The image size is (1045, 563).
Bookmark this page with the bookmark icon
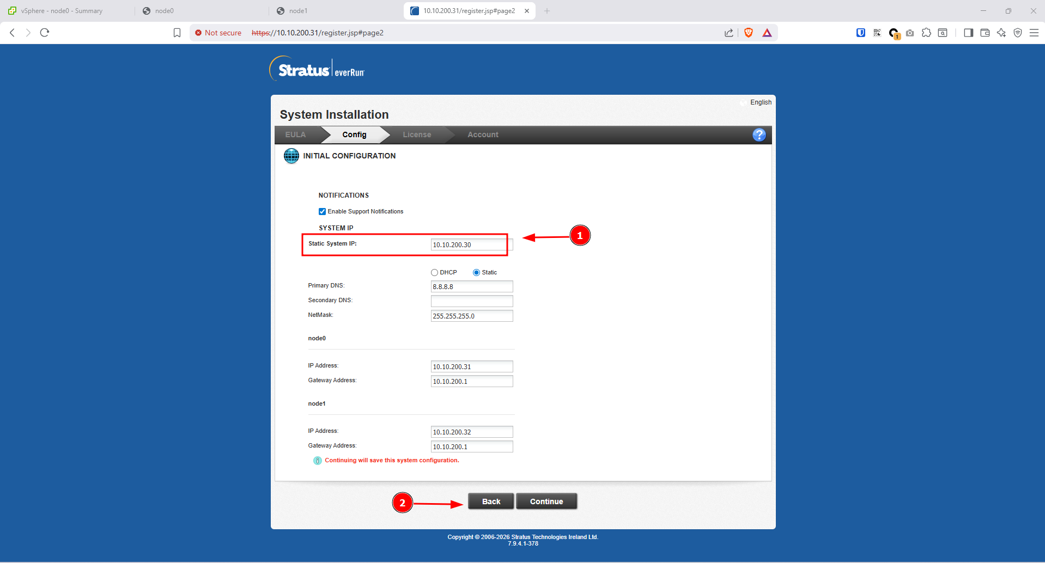click(x=177, y=33)
